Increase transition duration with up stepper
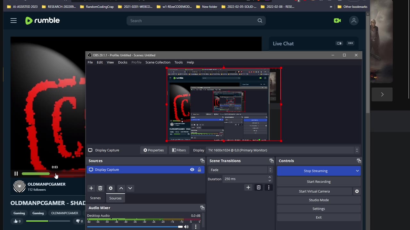This screenshot has width=410, height=230. [270, 177]
